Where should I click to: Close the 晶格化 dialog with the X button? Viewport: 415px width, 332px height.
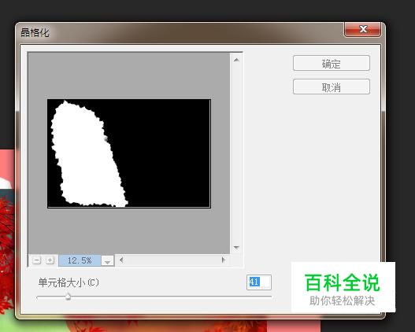click(x=362, y=29)
